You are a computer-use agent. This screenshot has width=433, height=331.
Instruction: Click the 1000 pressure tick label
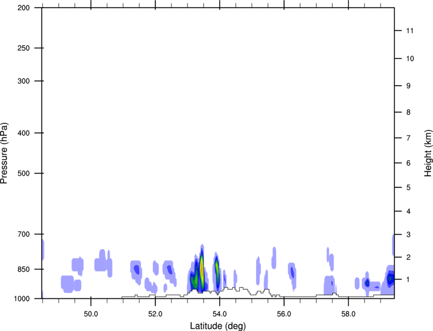(x=22, y=298)
